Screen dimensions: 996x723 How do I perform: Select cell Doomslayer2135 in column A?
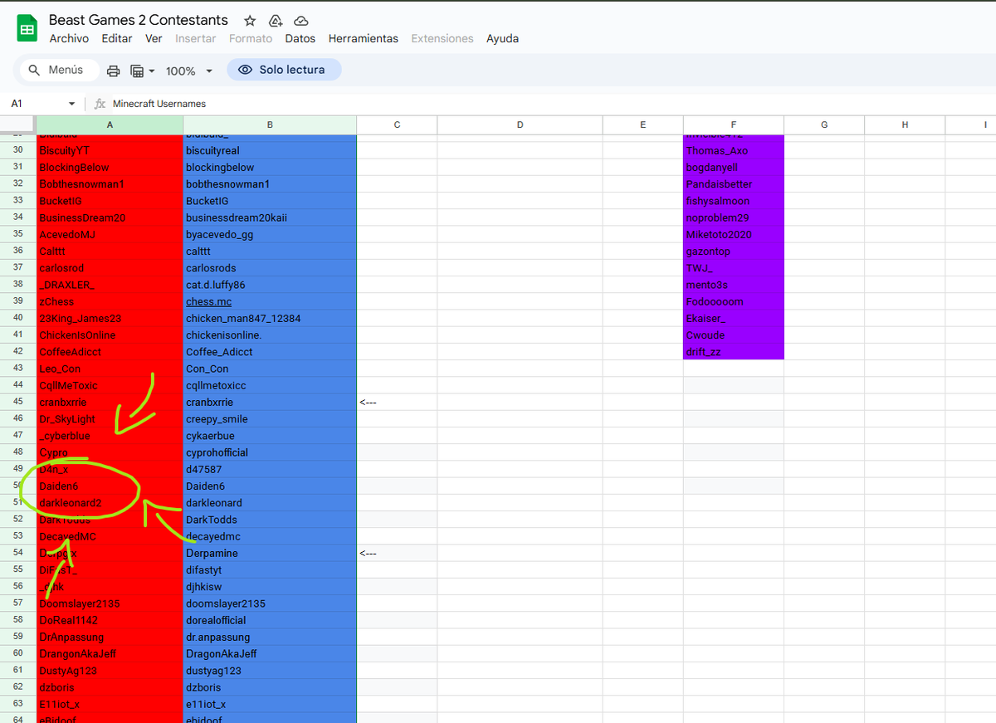pyautogui.click(x=110, y=603)
